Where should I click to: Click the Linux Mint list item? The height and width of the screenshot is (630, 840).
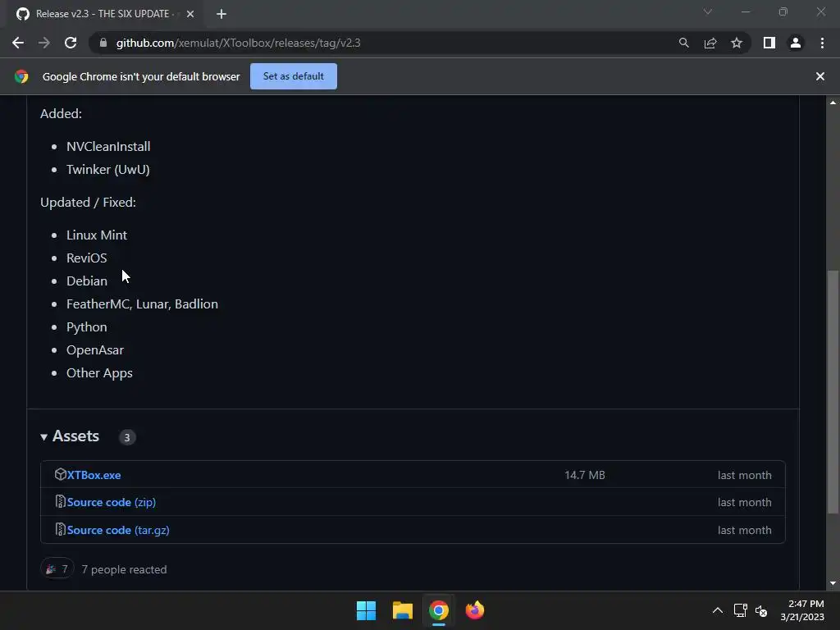[97, 235]
